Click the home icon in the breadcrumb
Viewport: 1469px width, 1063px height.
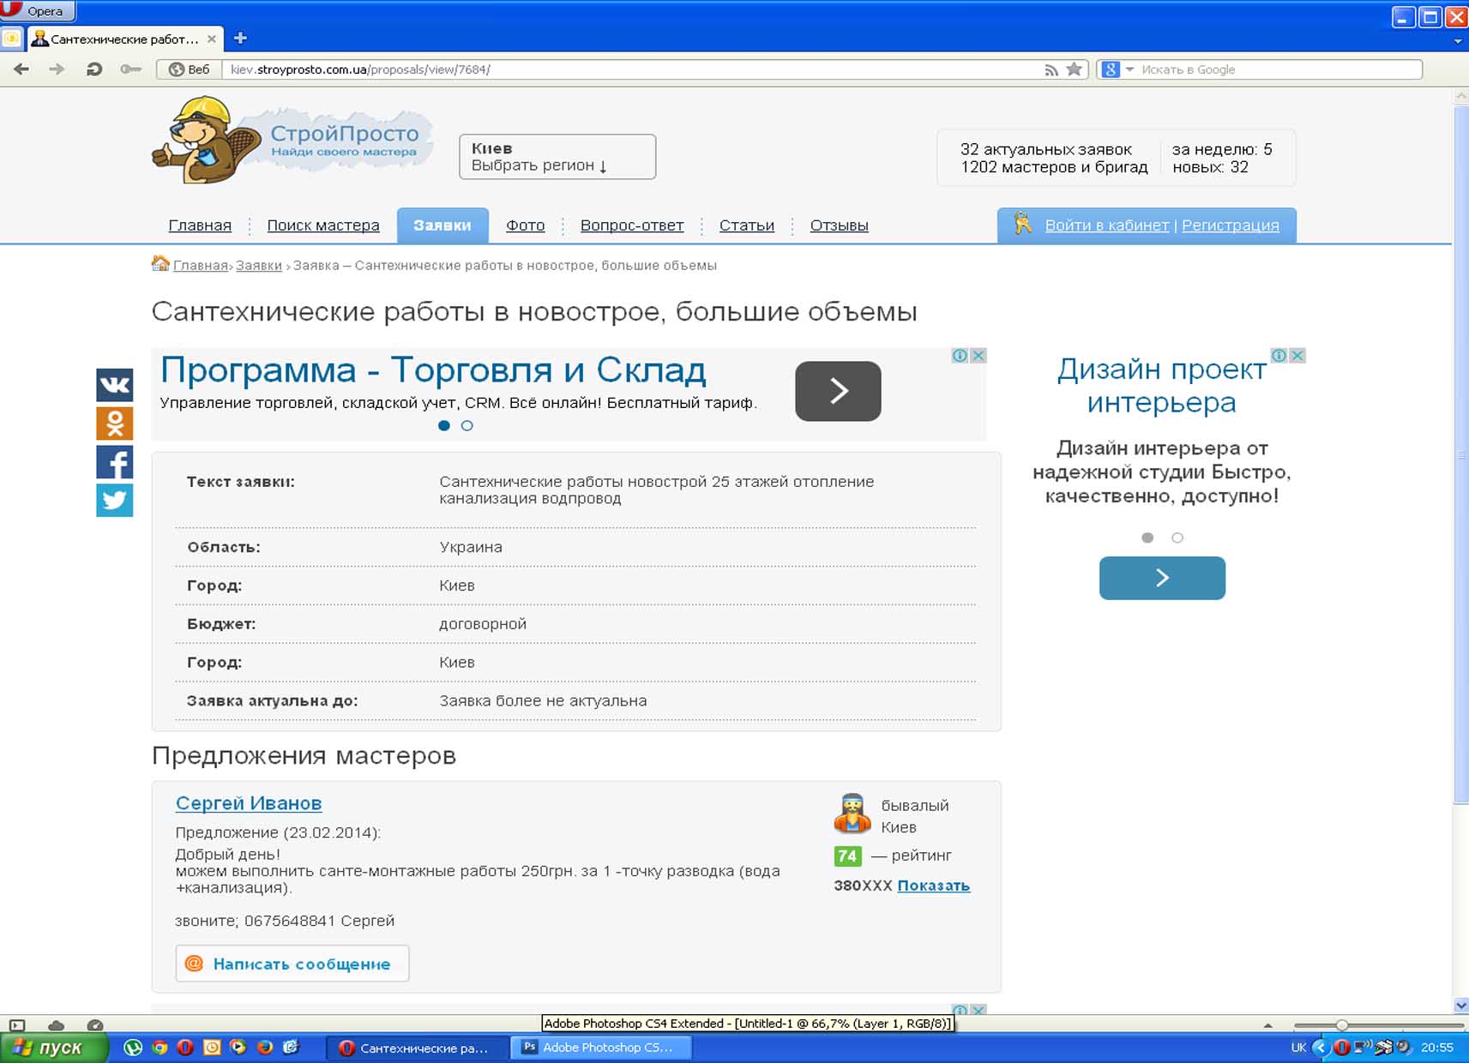pyautogui.click(x=160, y=263)
